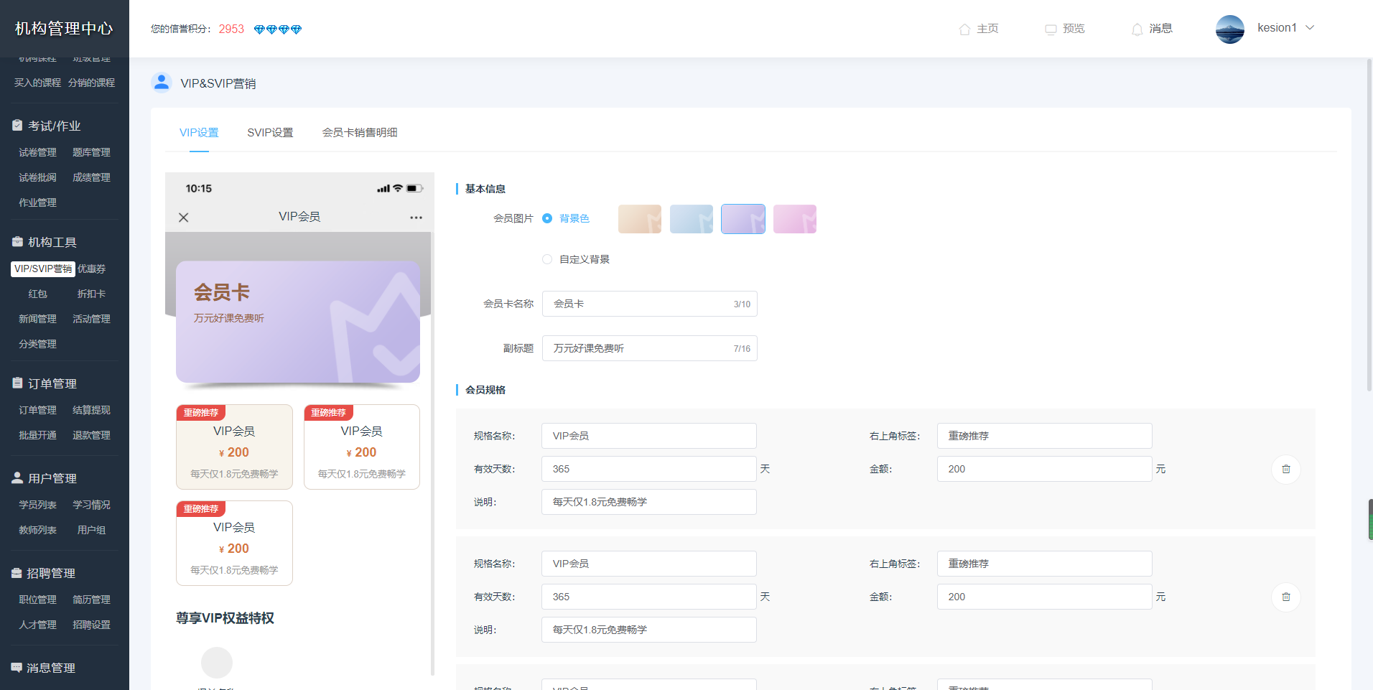
Task: Click the preview monitor icon
Action: (x=1051, y=29)
